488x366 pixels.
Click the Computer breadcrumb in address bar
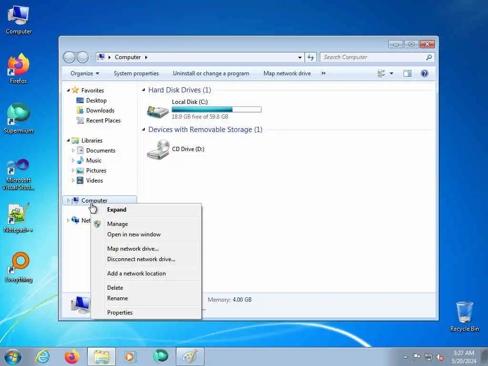click(128, 57)
